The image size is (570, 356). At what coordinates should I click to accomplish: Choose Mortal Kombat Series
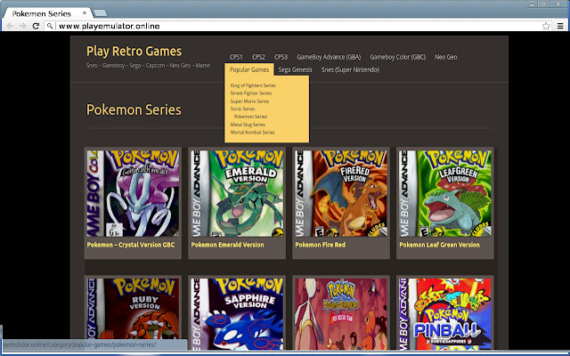(x=253, y=133)
